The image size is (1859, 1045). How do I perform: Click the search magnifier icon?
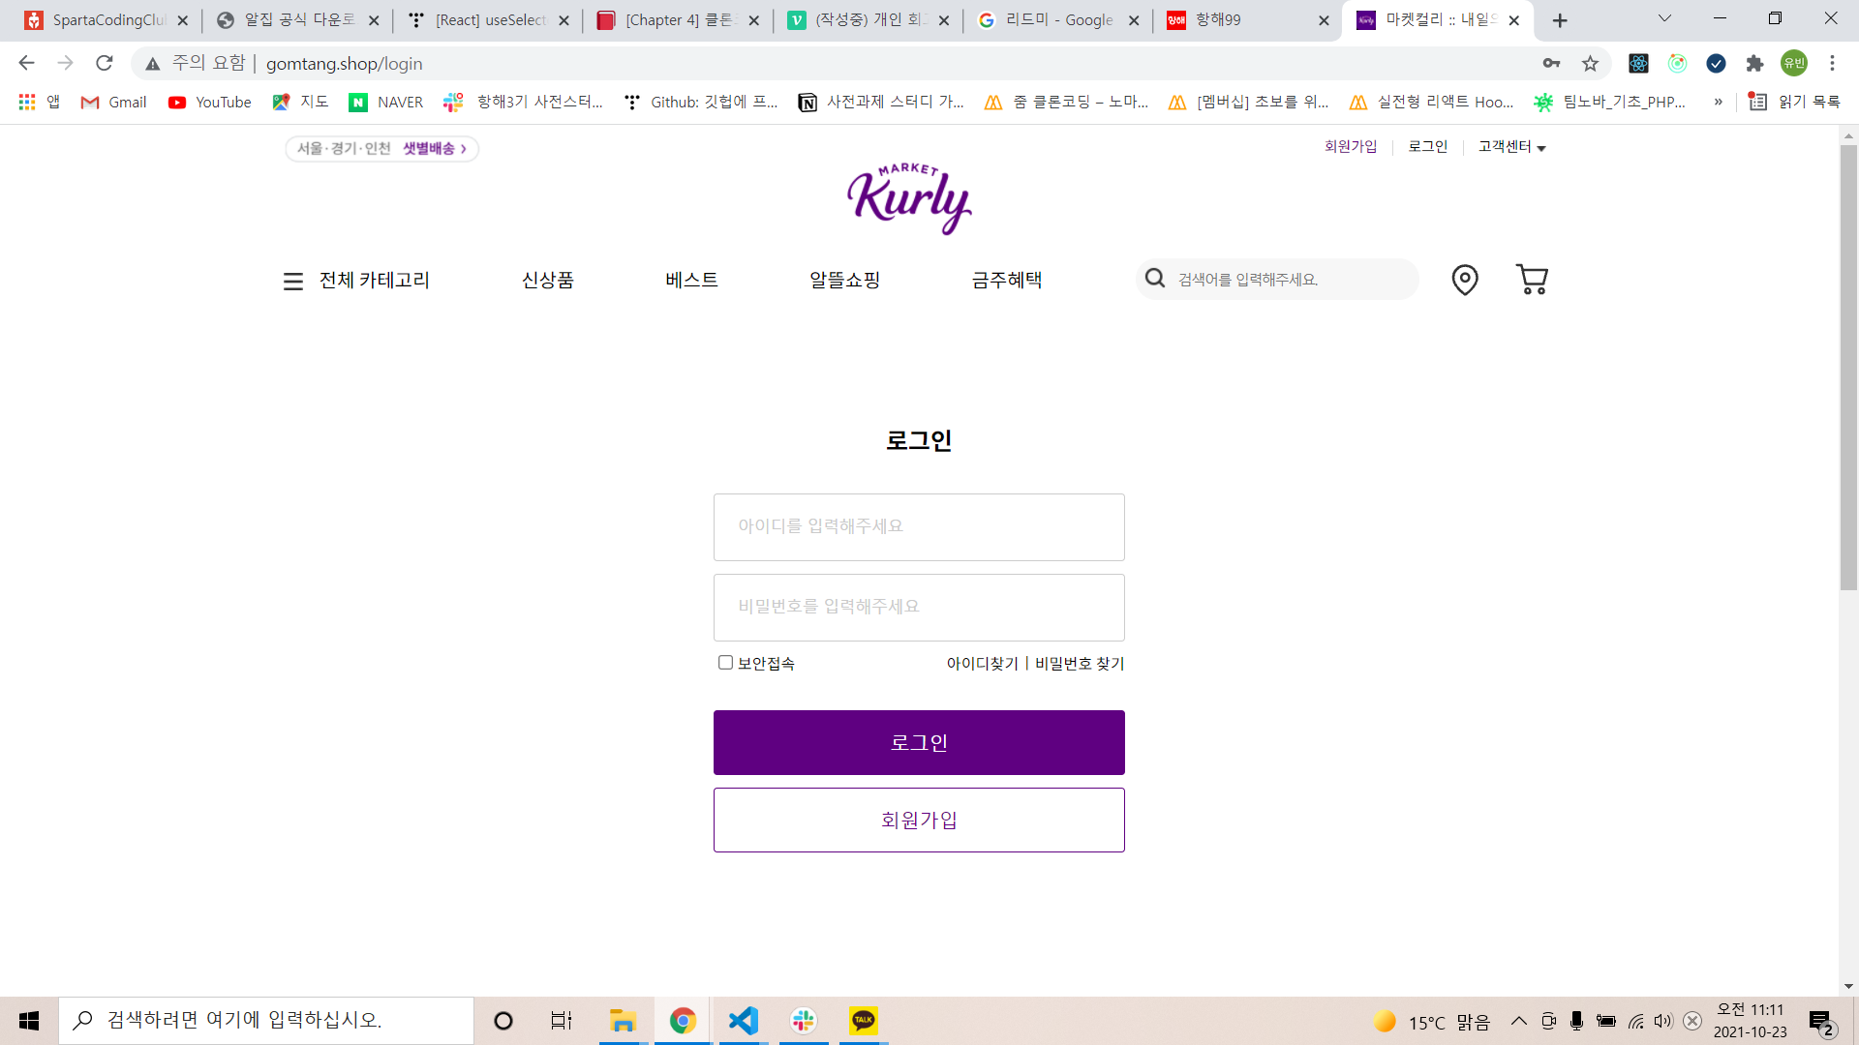coord(1154,279)
